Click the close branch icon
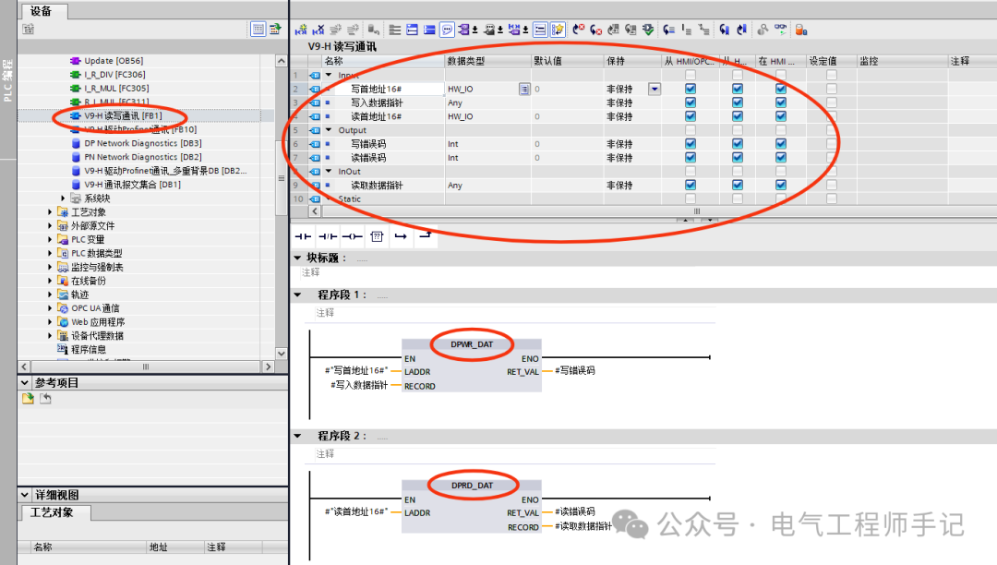This screenshot has width=997, height=565. pyautogui.click(x=425, y=235)
